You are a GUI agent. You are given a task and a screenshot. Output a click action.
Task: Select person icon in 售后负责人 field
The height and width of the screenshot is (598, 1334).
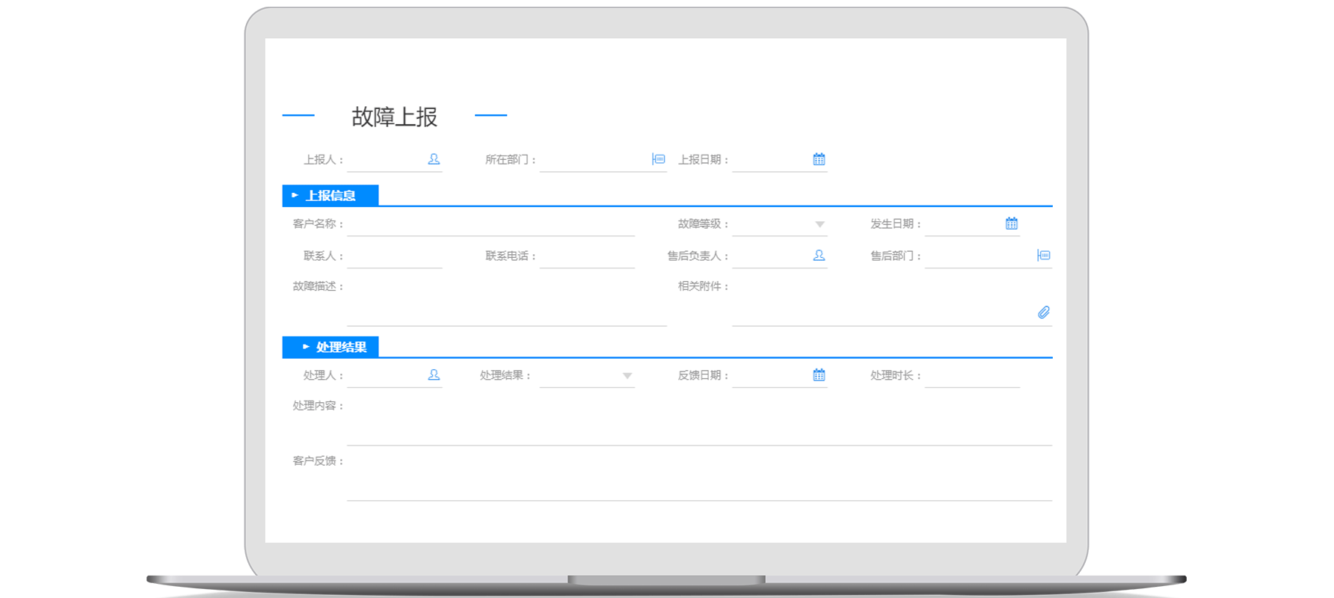819,256
